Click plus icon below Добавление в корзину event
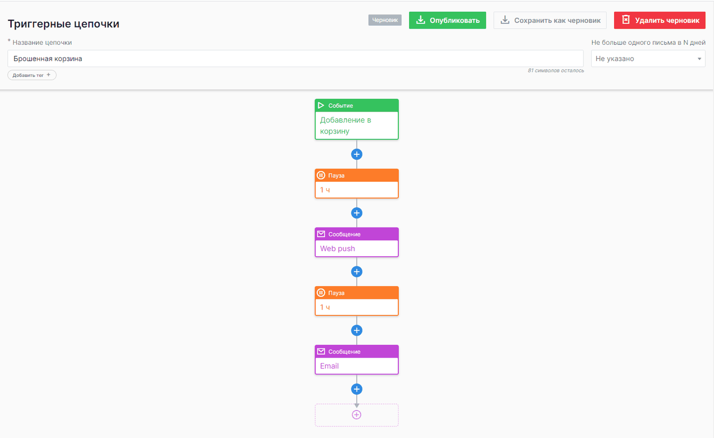The width and height of the screenshot is (714, 438). 356,154
